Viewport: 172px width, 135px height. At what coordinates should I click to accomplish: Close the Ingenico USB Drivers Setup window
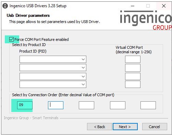164,6
